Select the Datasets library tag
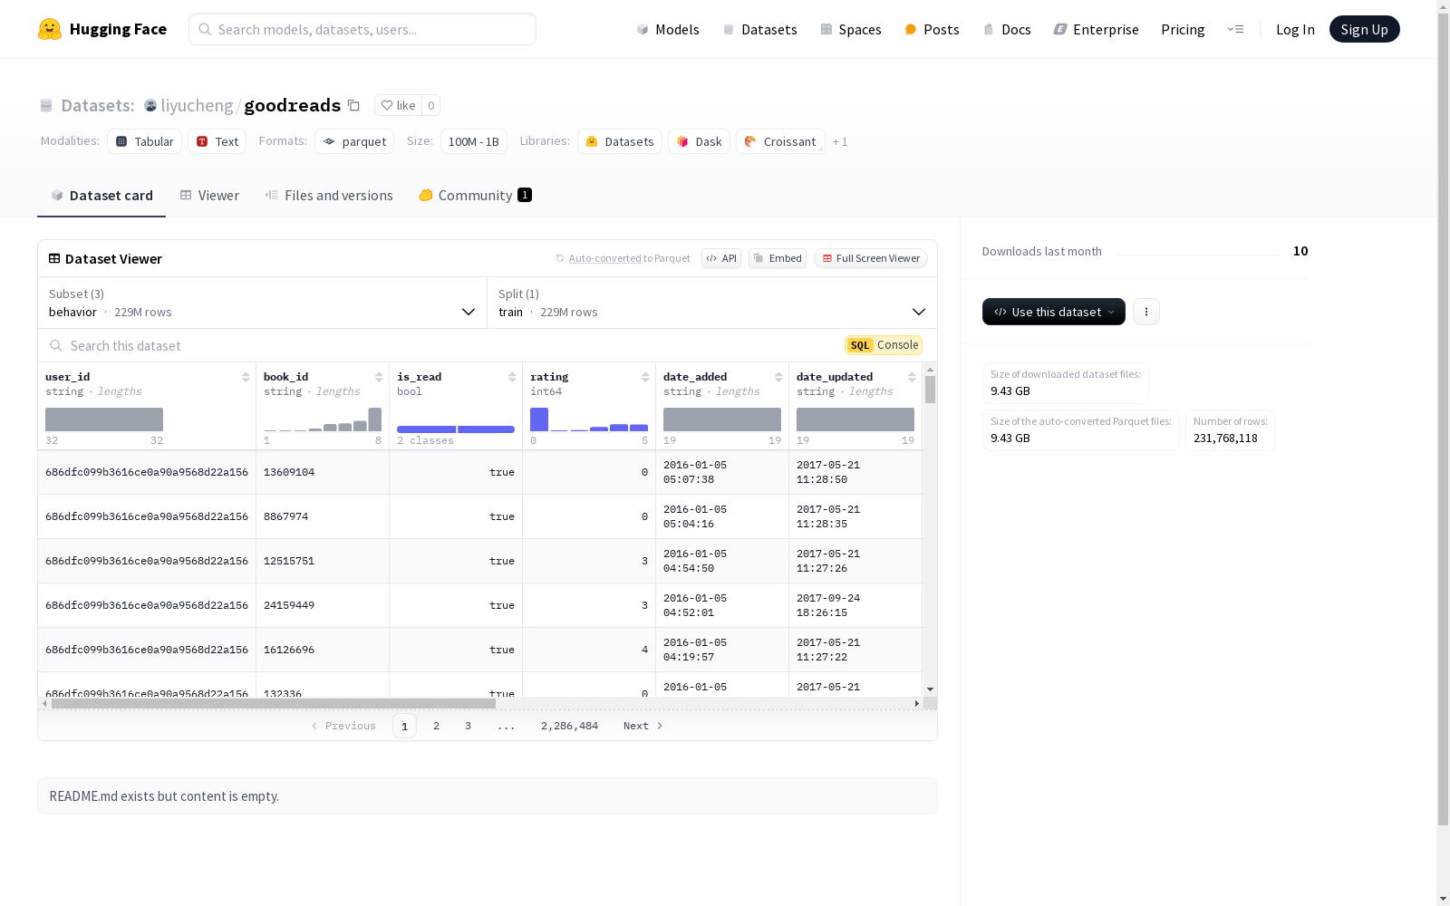This screenshot has width=1450, height=906. point(620,141)
